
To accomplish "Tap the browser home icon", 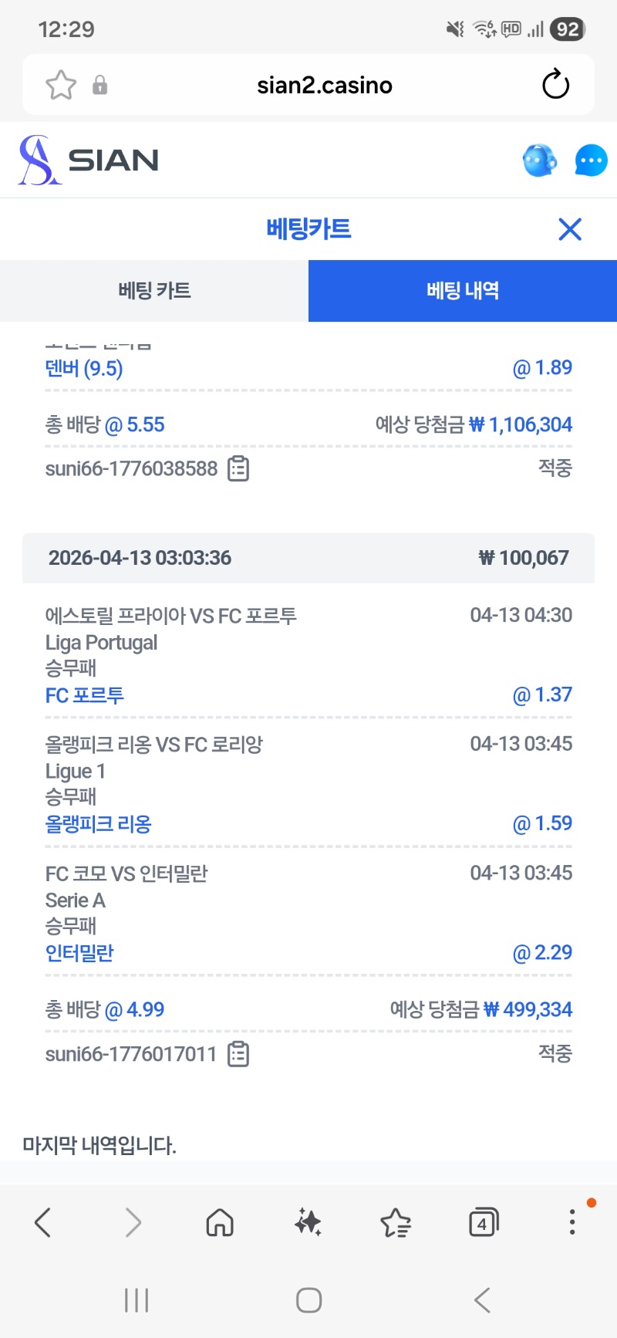I will point(220,1222).
